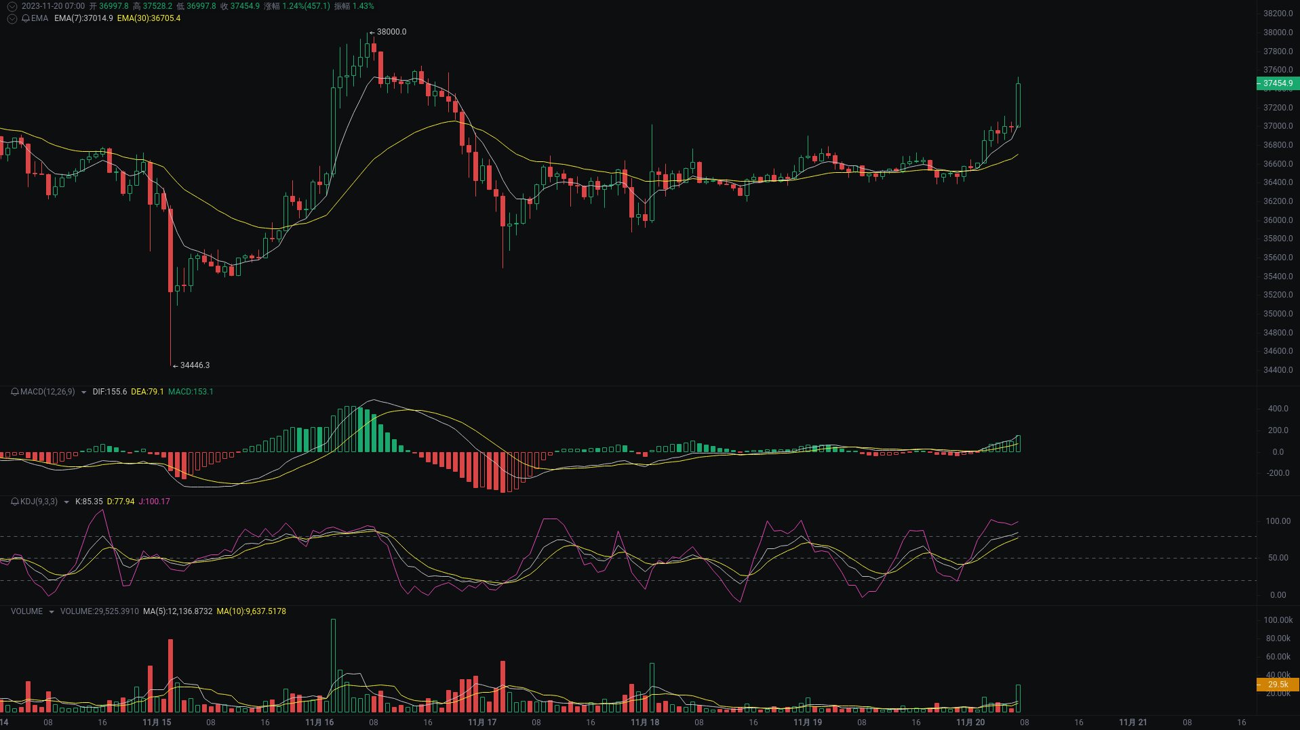Click the D:77.94 reading

pyautogui.click(x=121, y=502)
